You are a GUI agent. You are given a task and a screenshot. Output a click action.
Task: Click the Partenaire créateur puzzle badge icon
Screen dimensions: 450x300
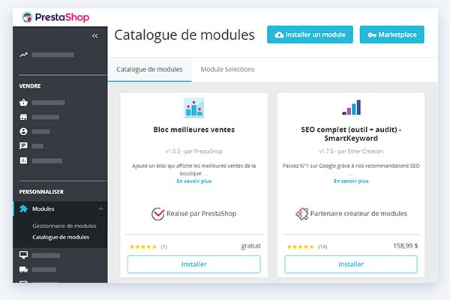[x=302, y=214]
